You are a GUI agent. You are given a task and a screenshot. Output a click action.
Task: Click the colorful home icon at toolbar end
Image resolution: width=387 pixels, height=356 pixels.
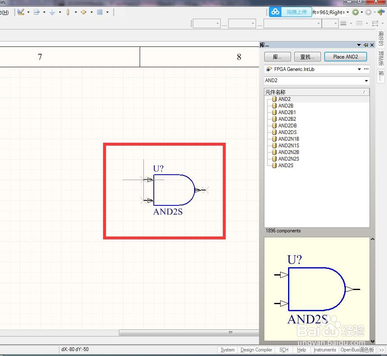[381, 12]
